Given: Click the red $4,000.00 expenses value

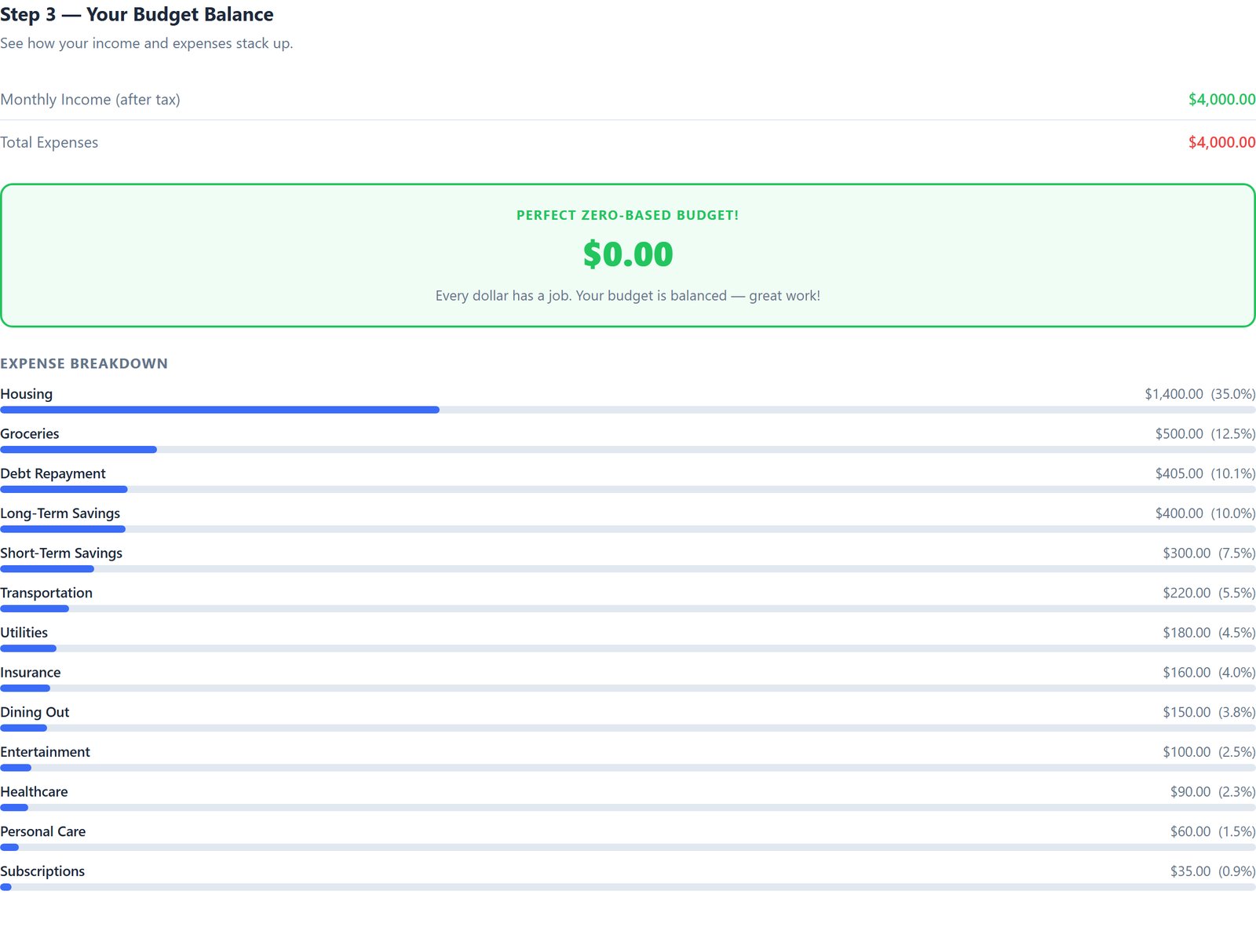Looking at the screenshot, I should (x=1221, y=142).
